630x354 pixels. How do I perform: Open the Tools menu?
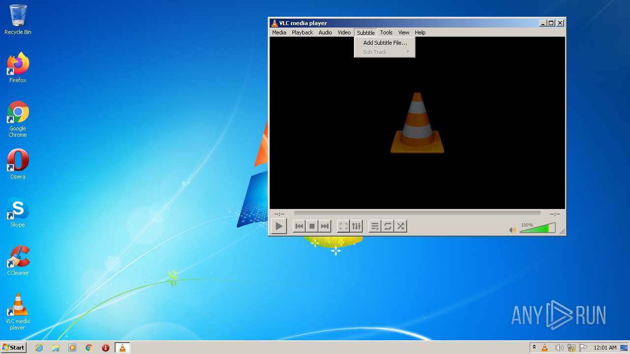[386, 32]
